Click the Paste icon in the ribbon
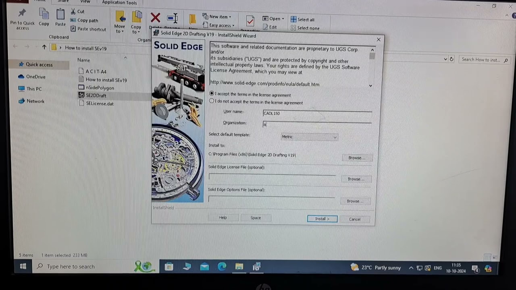This screenshot has width=516, height=290. [x=60, y=14]
